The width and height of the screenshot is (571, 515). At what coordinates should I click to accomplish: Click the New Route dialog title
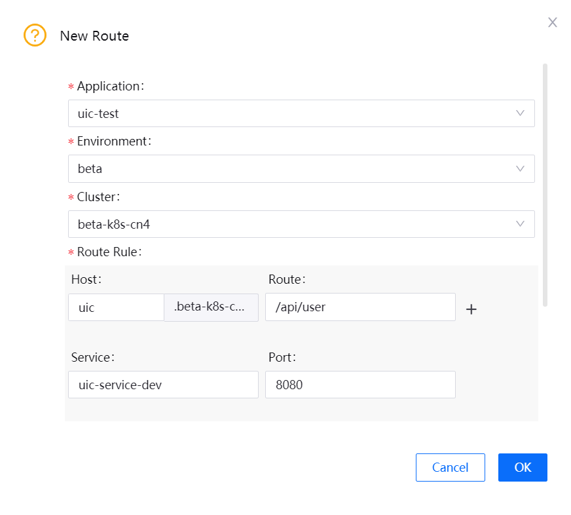click(94, 36)
